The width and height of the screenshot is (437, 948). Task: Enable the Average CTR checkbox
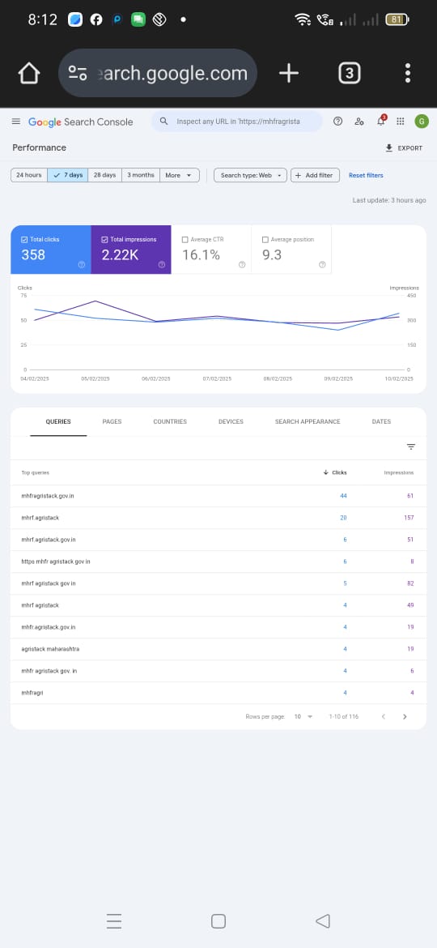(x=185, y=239)
